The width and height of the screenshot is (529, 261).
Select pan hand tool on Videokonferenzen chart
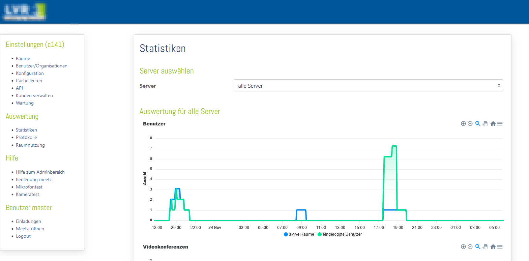(485, 247)
